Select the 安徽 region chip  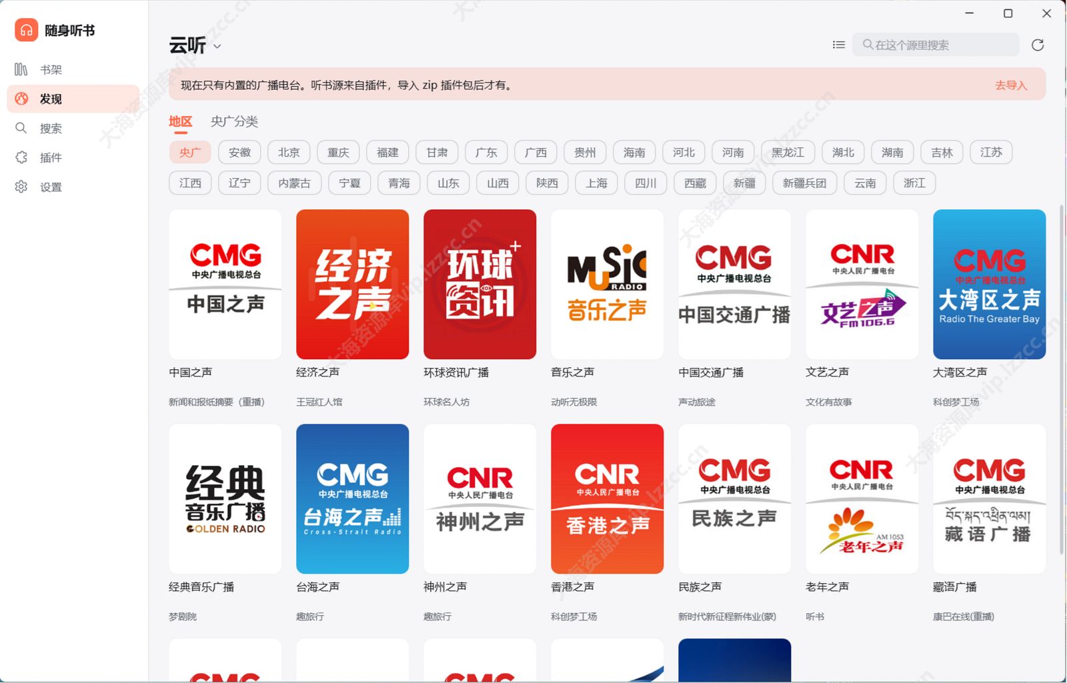239,152
